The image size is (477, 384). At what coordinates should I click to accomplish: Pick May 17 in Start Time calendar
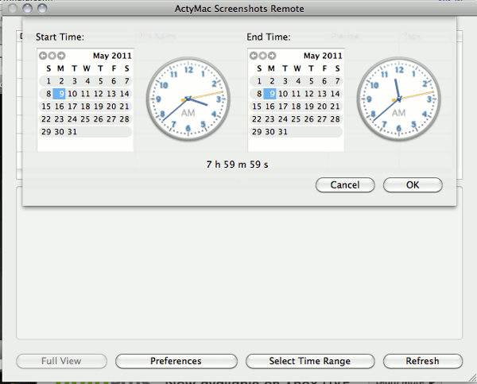(72, 107)
